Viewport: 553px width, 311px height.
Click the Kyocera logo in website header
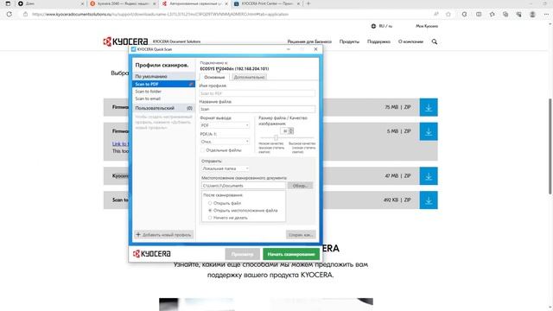pos(125,41)
